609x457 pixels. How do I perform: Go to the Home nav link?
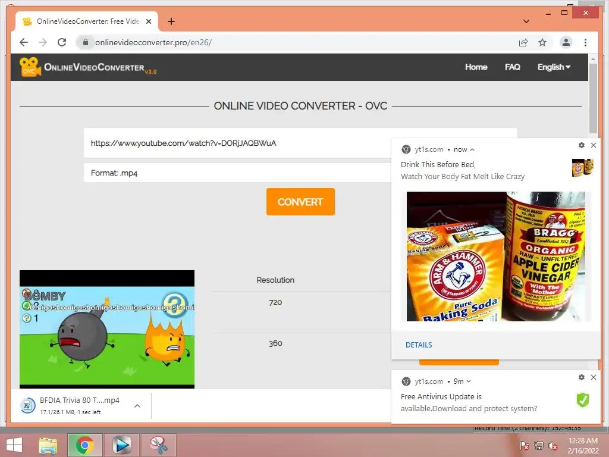click(x=476, y=67)
